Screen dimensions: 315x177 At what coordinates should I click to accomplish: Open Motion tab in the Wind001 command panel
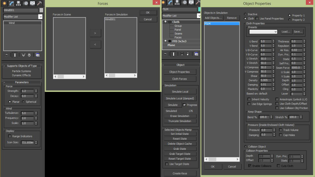[25, 3]
